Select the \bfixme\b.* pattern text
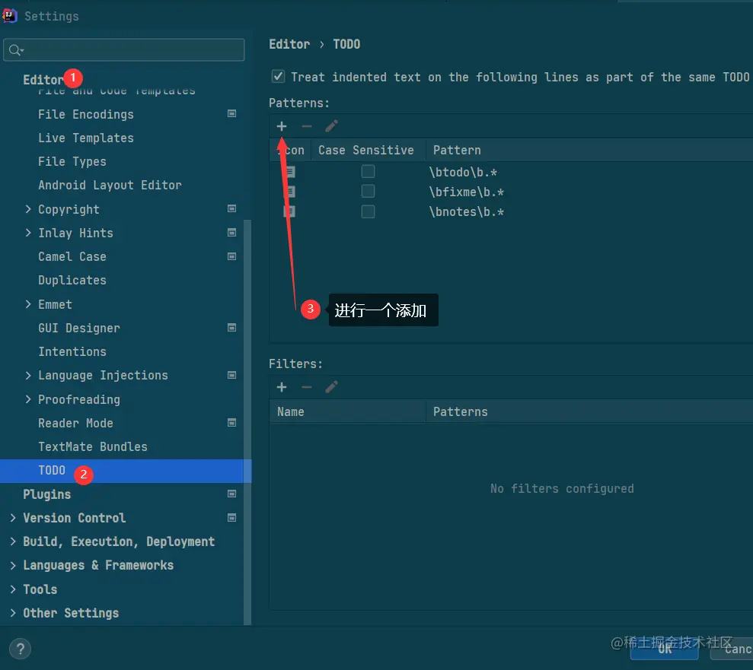Image resolution: width=753 pixels, height=670 pixels. (x=466, y=192)
